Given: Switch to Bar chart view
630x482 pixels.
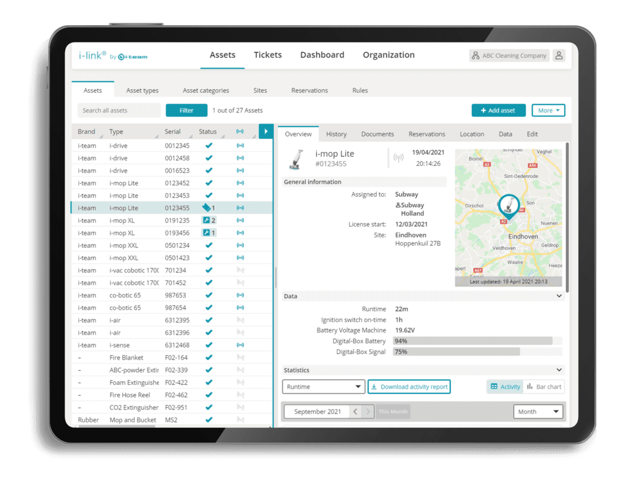Looking at the screenshot, I should 544,387.
